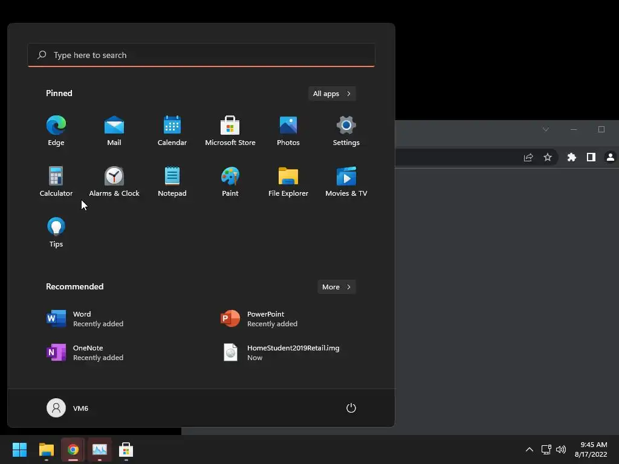Show More recommended items
The image size is (619, 464).
coord(336,287)
